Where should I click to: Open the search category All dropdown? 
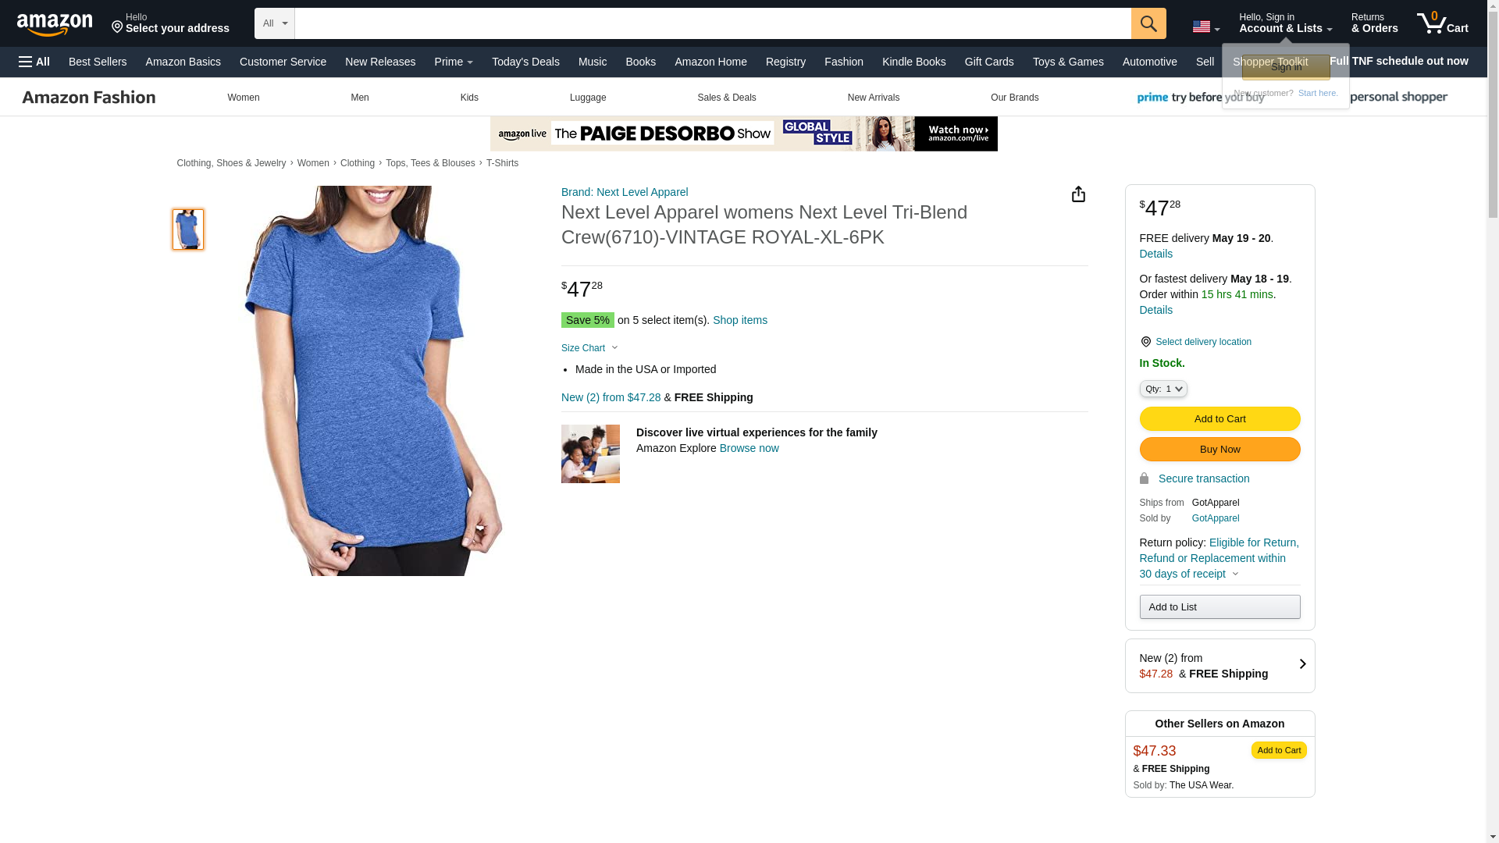[275, 23]
